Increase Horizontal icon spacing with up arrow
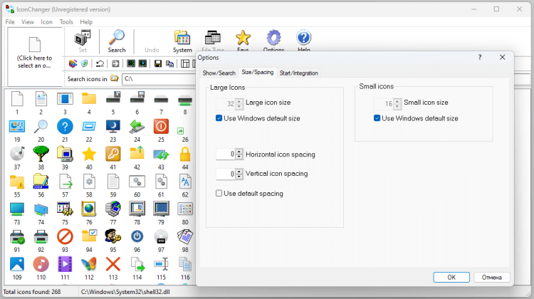The image size is (534, 299). (239, 152)
